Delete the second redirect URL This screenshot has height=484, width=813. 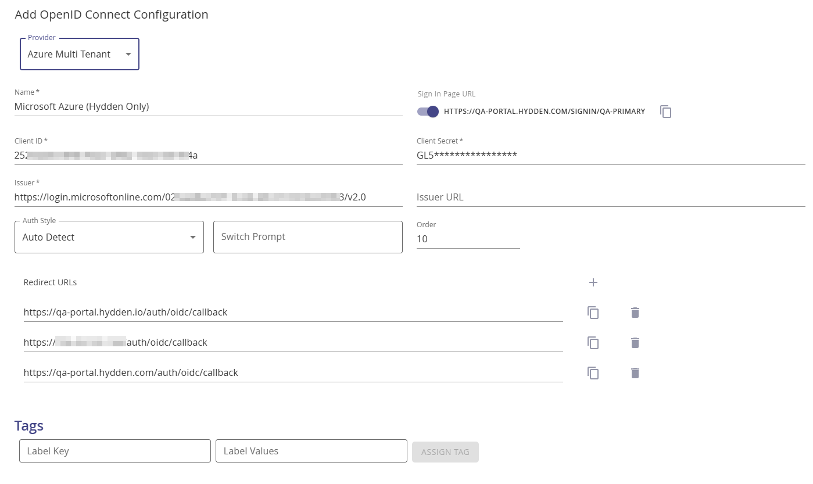pos(635,343)
